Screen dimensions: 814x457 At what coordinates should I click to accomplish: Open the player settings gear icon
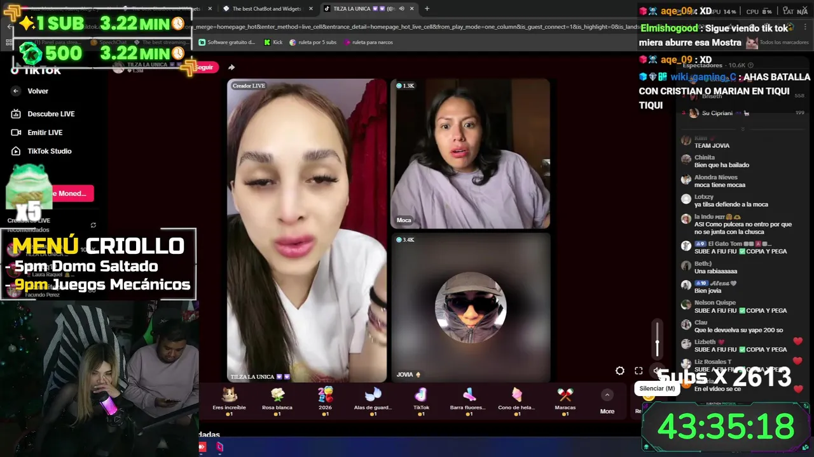[x=620, y=371]
